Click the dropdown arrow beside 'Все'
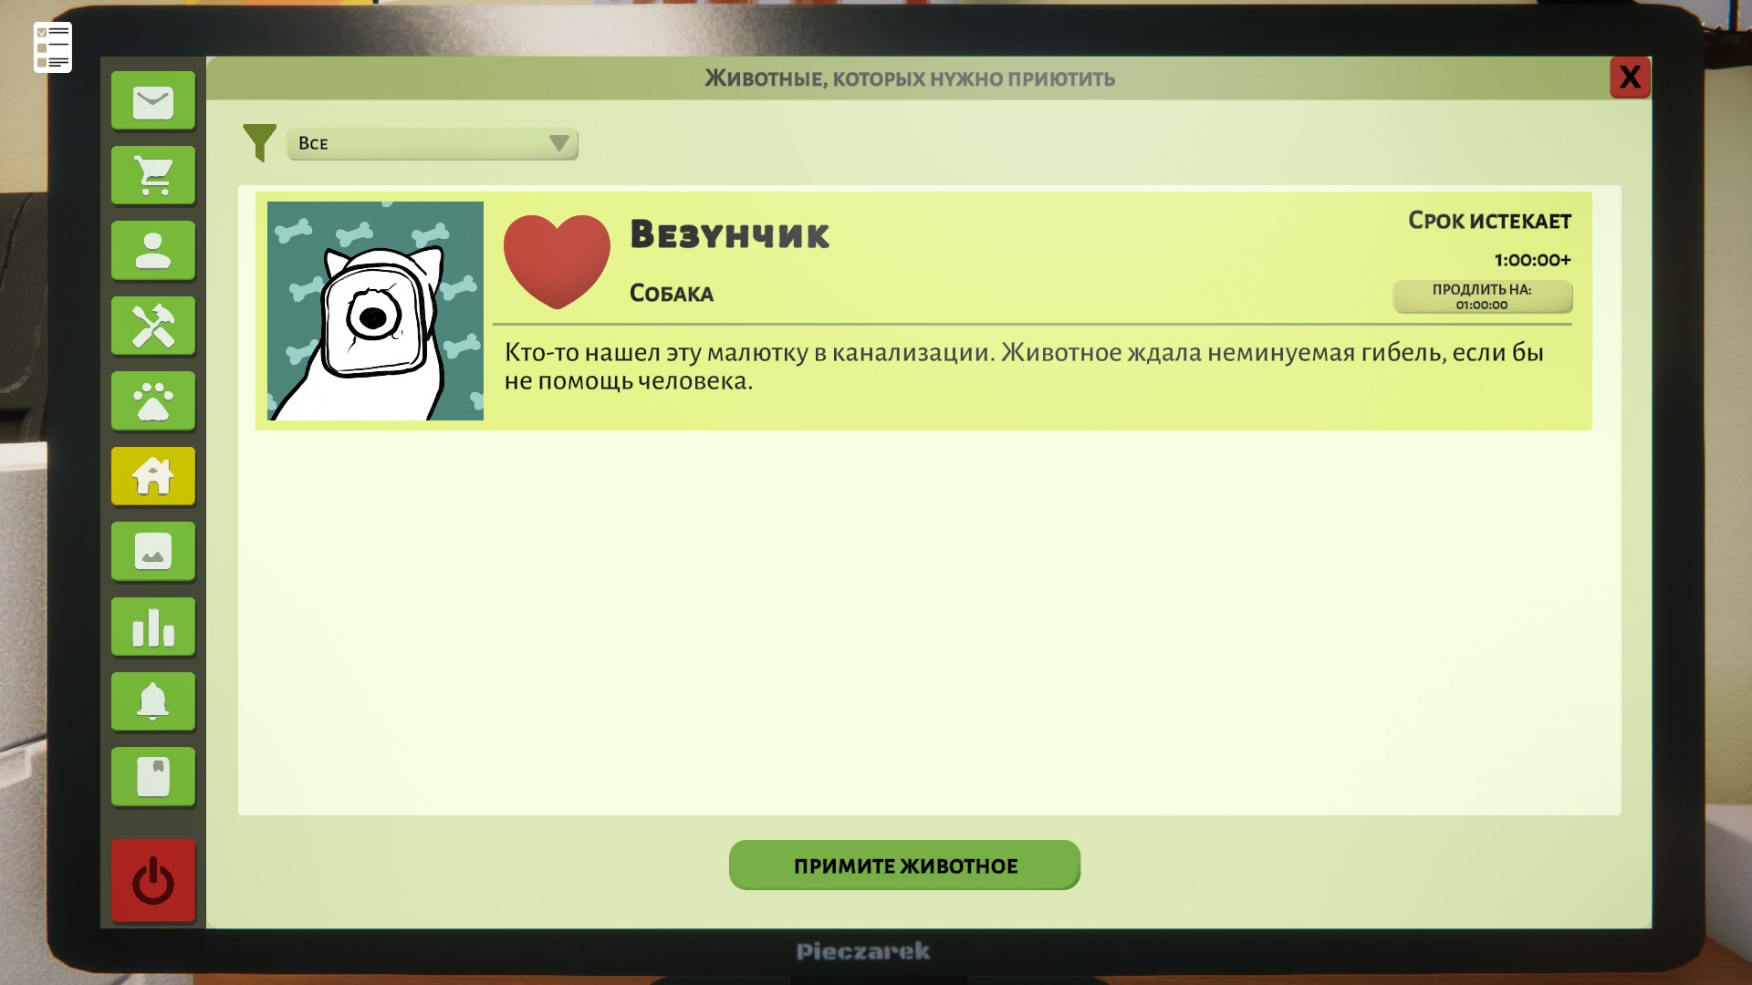The height and width of the screenshot is (985, 1752). (x=559, y=143)
